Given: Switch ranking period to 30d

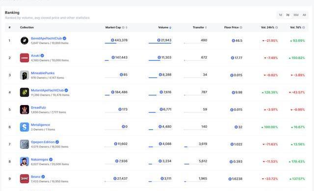Looking at the screenshot, I should click(296, 15).
